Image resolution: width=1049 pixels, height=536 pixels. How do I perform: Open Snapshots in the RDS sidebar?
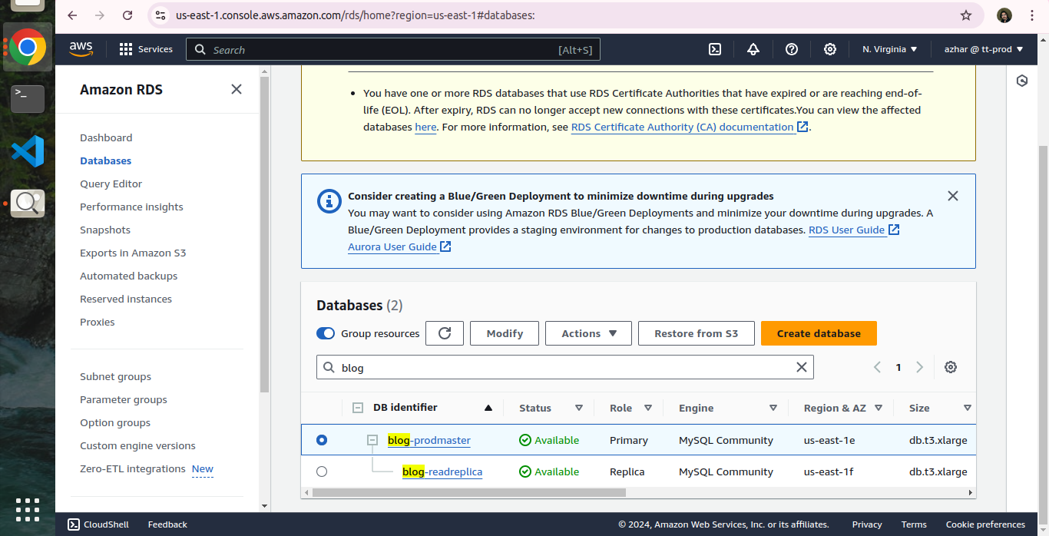[x=105, y=230]
